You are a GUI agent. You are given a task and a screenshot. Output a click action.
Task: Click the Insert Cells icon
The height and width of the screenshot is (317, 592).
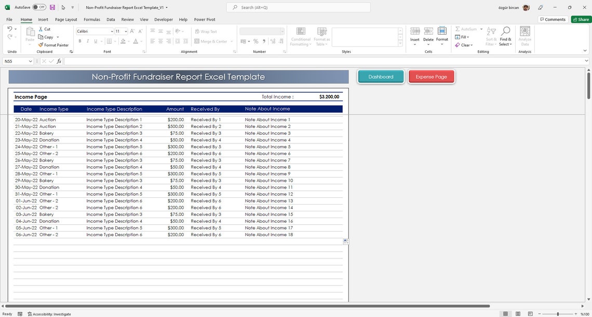414,33
